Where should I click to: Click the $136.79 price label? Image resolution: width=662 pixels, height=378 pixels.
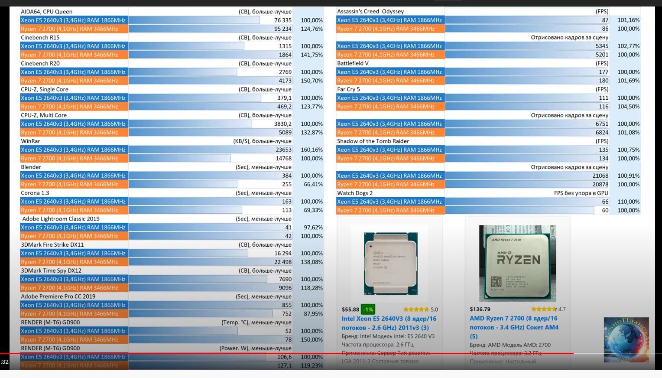pos(480,309)
